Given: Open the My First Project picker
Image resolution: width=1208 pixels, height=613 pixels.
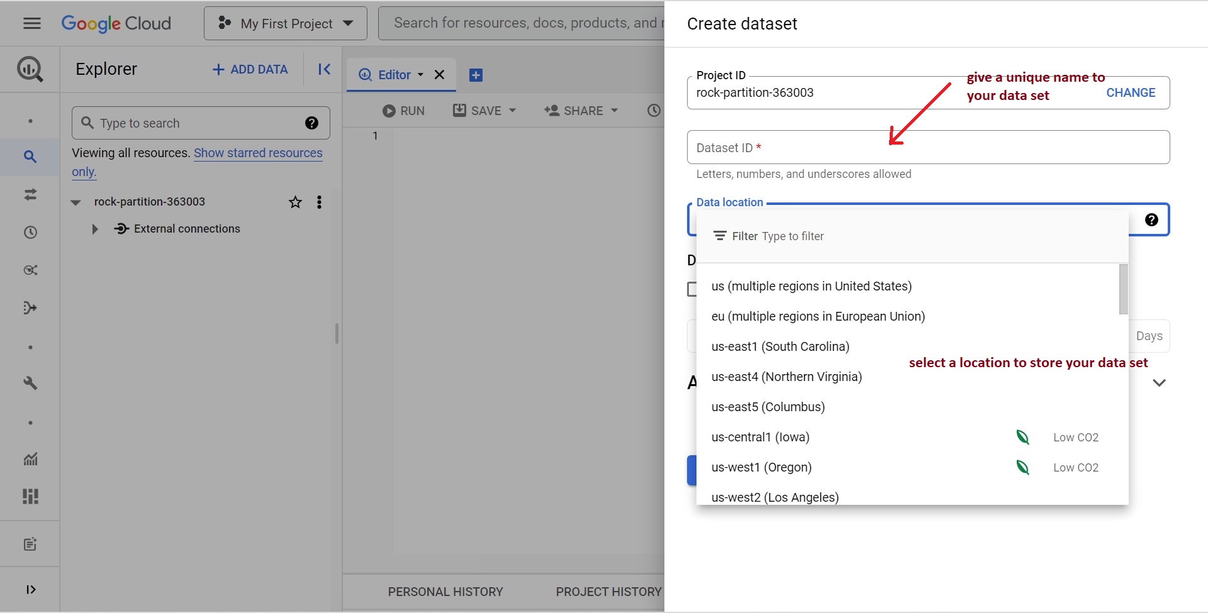Looking at the screenshot, I should click(x=285, y=23).
